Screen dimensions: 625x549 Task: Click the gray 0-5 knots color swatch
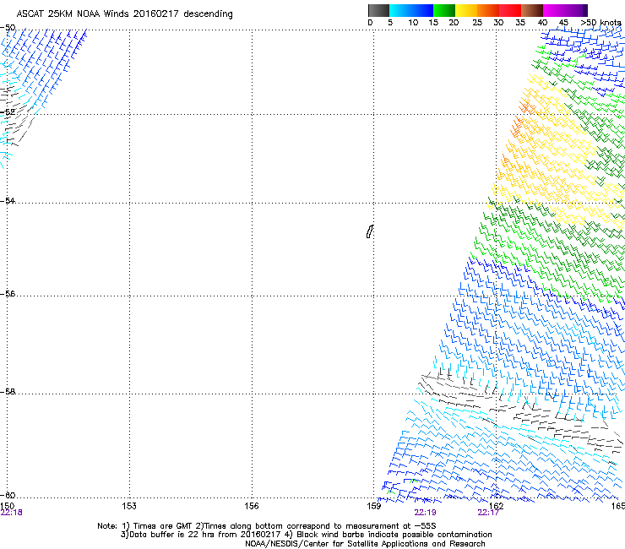tap(378, 10)
